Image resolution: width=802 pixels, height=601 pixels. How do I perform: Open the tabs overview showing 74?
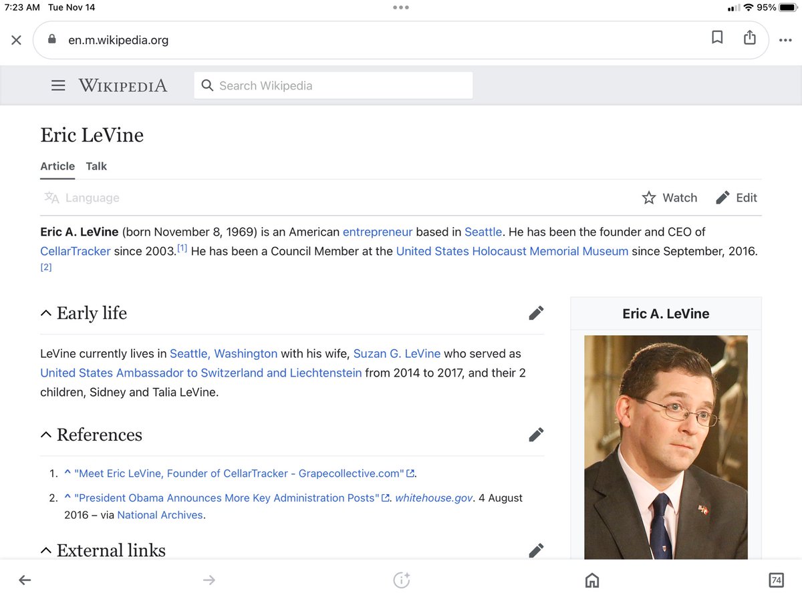click(776, 580)
